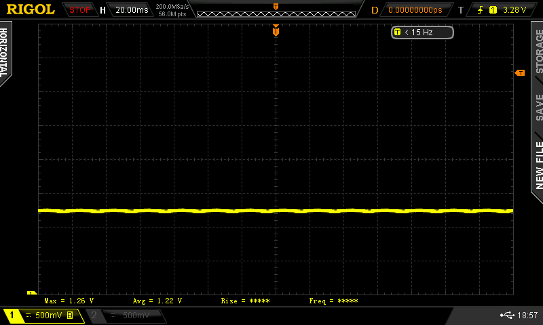Click channel 1 bandwidth limit B icon
Viewport: 543px width, 325px height.
click(70, 315)
